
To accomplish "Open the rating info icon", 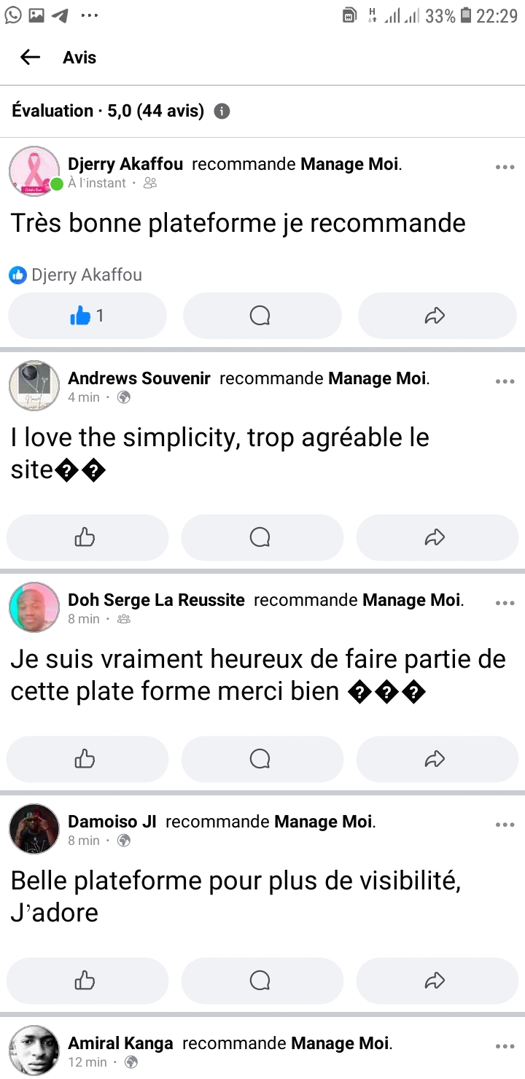I will pos(222,112).
